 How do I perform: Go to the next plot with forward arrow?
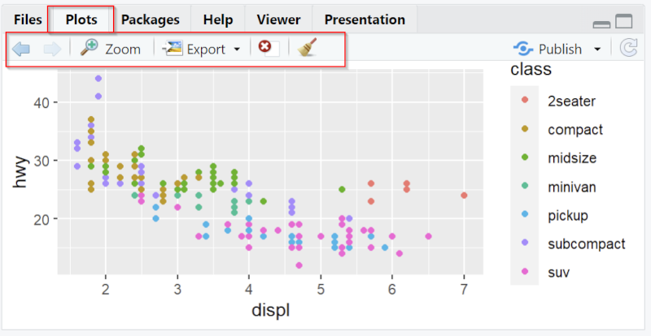coord(52,49)
